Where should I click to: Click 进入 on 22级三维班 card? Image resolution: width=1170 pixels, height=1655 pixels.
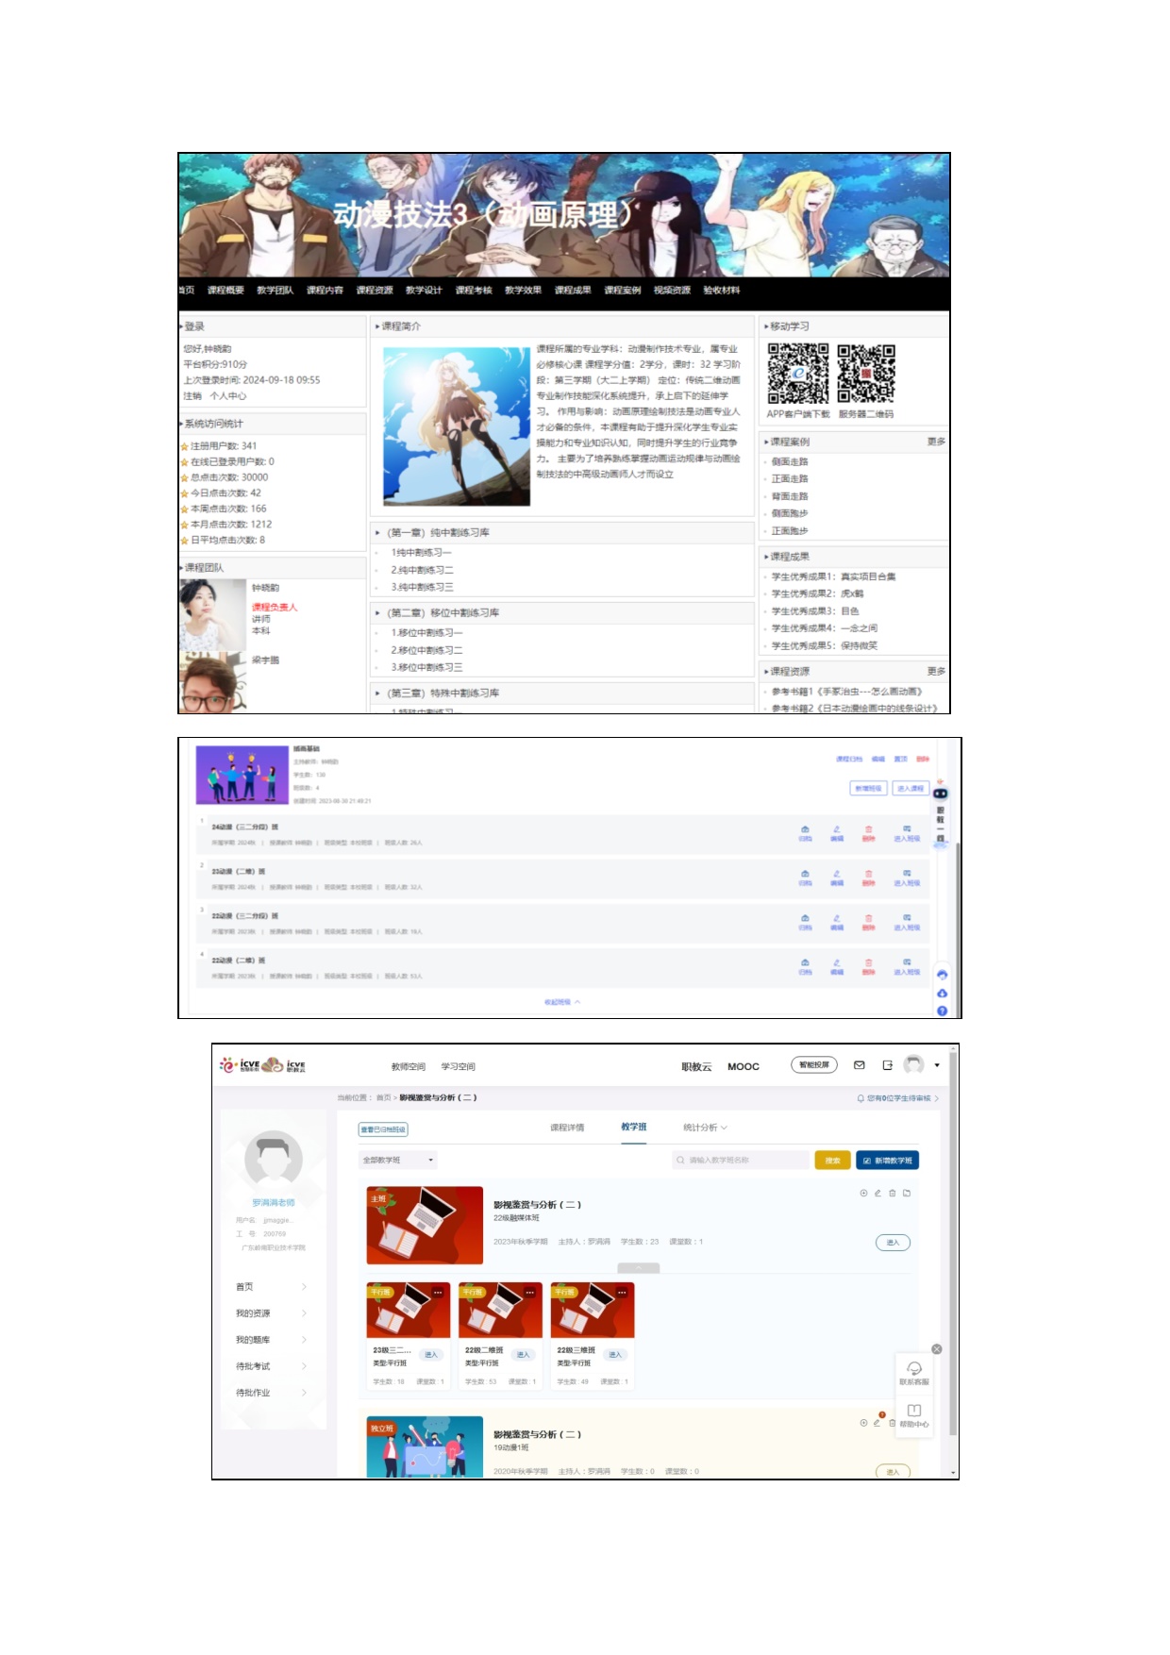[x=615, y=1354]
